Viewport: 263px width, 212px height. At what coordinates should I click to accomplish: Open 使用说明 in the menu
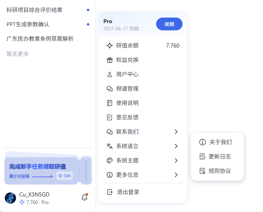pyautogui.click(x=143, y=103)
